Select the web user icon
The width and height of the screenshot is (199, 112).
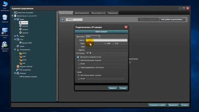click(x=21, y=63)
